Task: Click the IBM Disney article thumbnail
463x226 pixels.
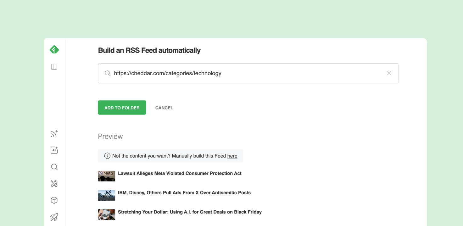Action: (106, 195)
